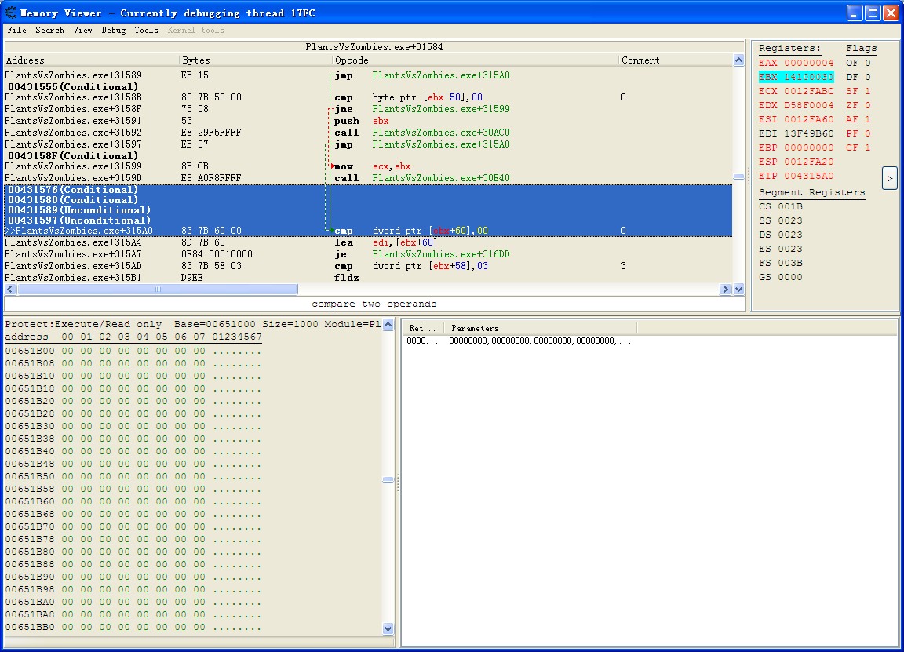The image size is (904, 652).
Task: Click the disassembler lower scroll down arrow
Action: click(738, 289)
